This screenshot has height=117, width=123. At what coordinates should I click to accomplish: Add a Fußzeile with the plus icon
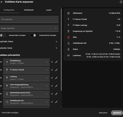[56, 48]
